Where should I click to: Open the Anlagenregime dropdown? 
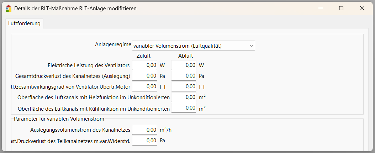[x=193, y=46]
